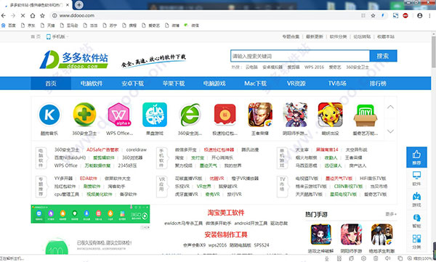Click the category grid sidebar icon
The image size is (436, 262).
[416, 242]
